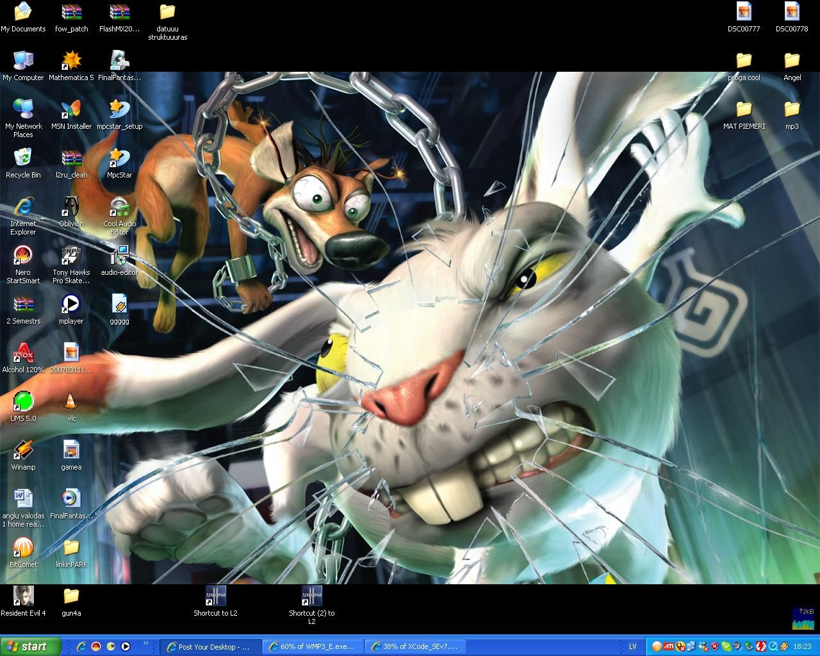Viewport: 820px width, 656px height.
Task: Select the 2 Semestrs archive
Action: tap(23, 309)
